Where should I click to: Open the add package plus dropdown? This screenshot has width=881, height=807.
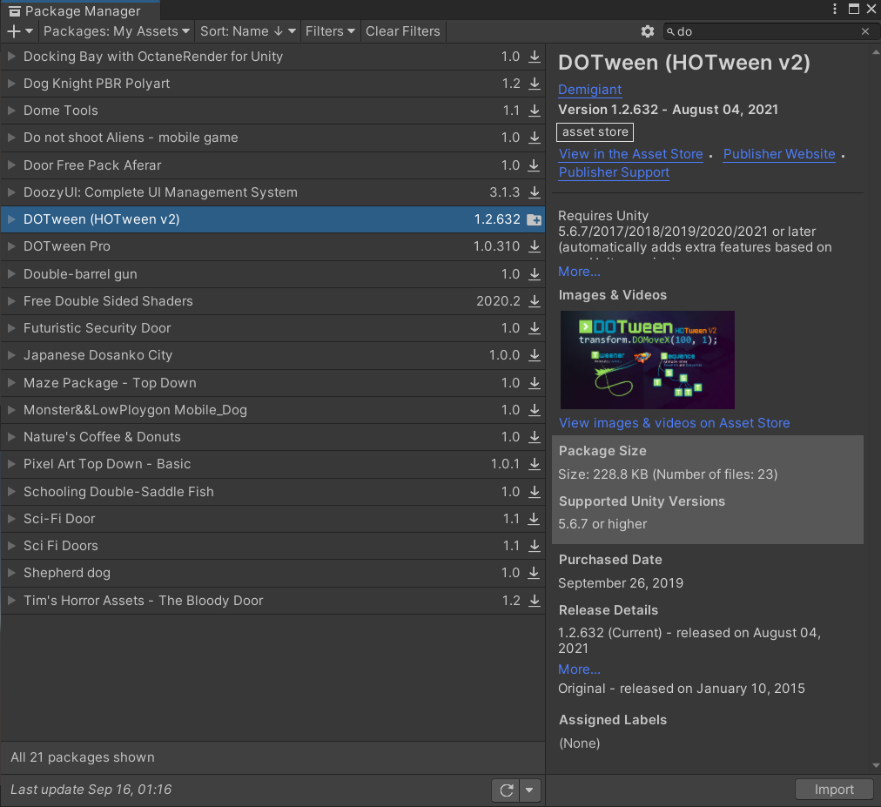click(20, 31)
